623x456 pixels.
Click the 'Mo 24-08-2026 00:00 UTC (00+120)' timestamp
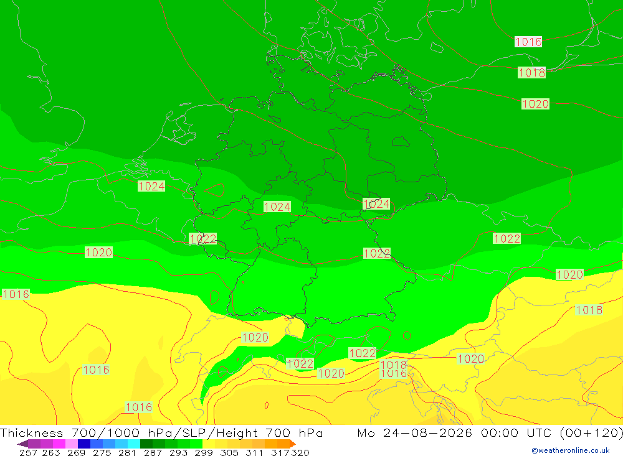point(490,432)
